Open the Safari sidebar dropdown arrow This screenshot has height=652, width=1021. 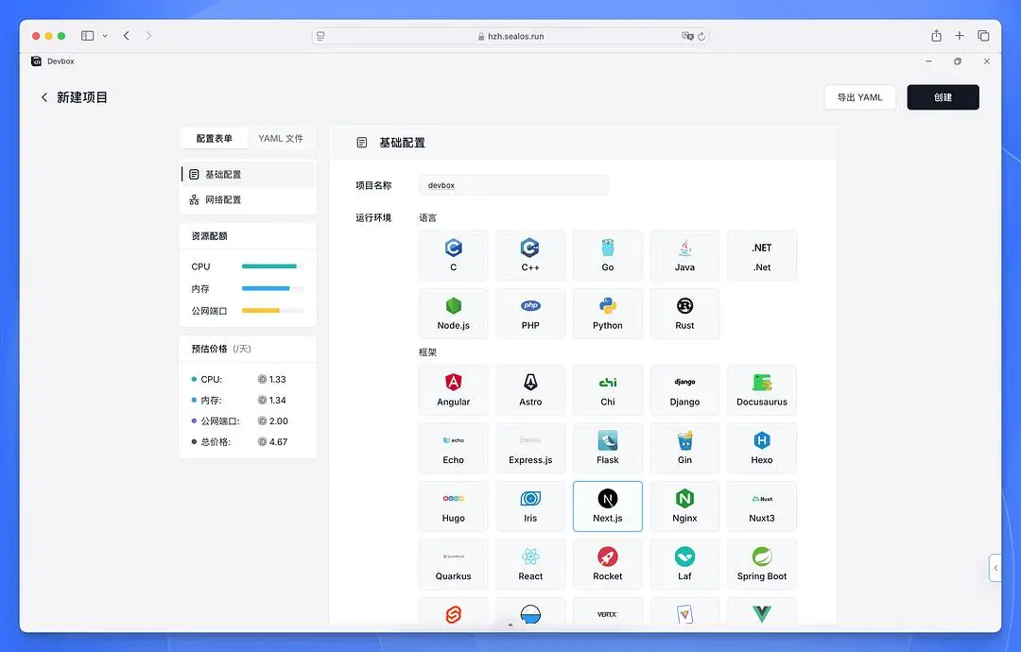coord(105,36)
